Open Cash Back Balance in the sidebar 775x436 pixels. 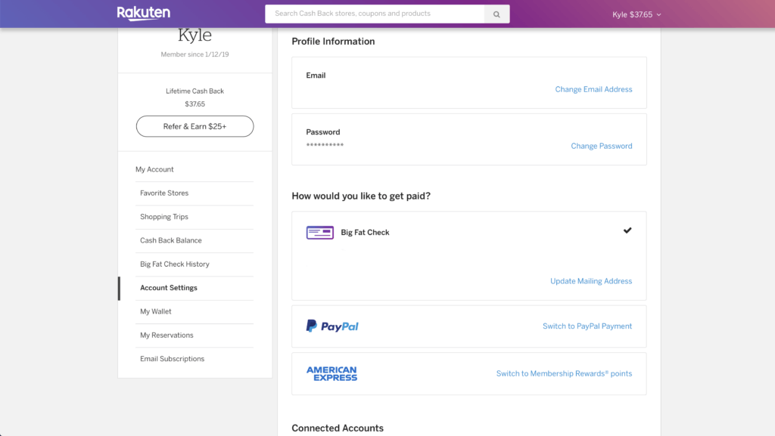pos(171,240)
